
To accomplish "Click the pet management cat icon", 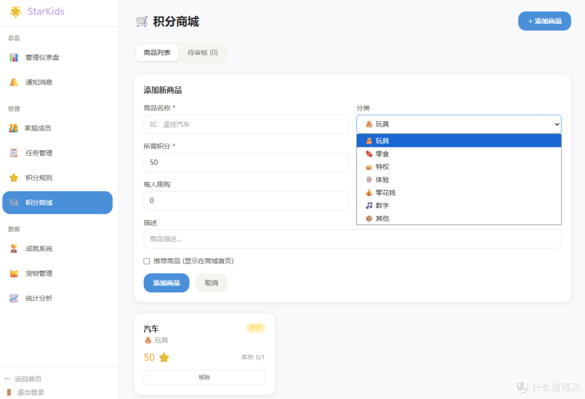I will click(14, 273).
